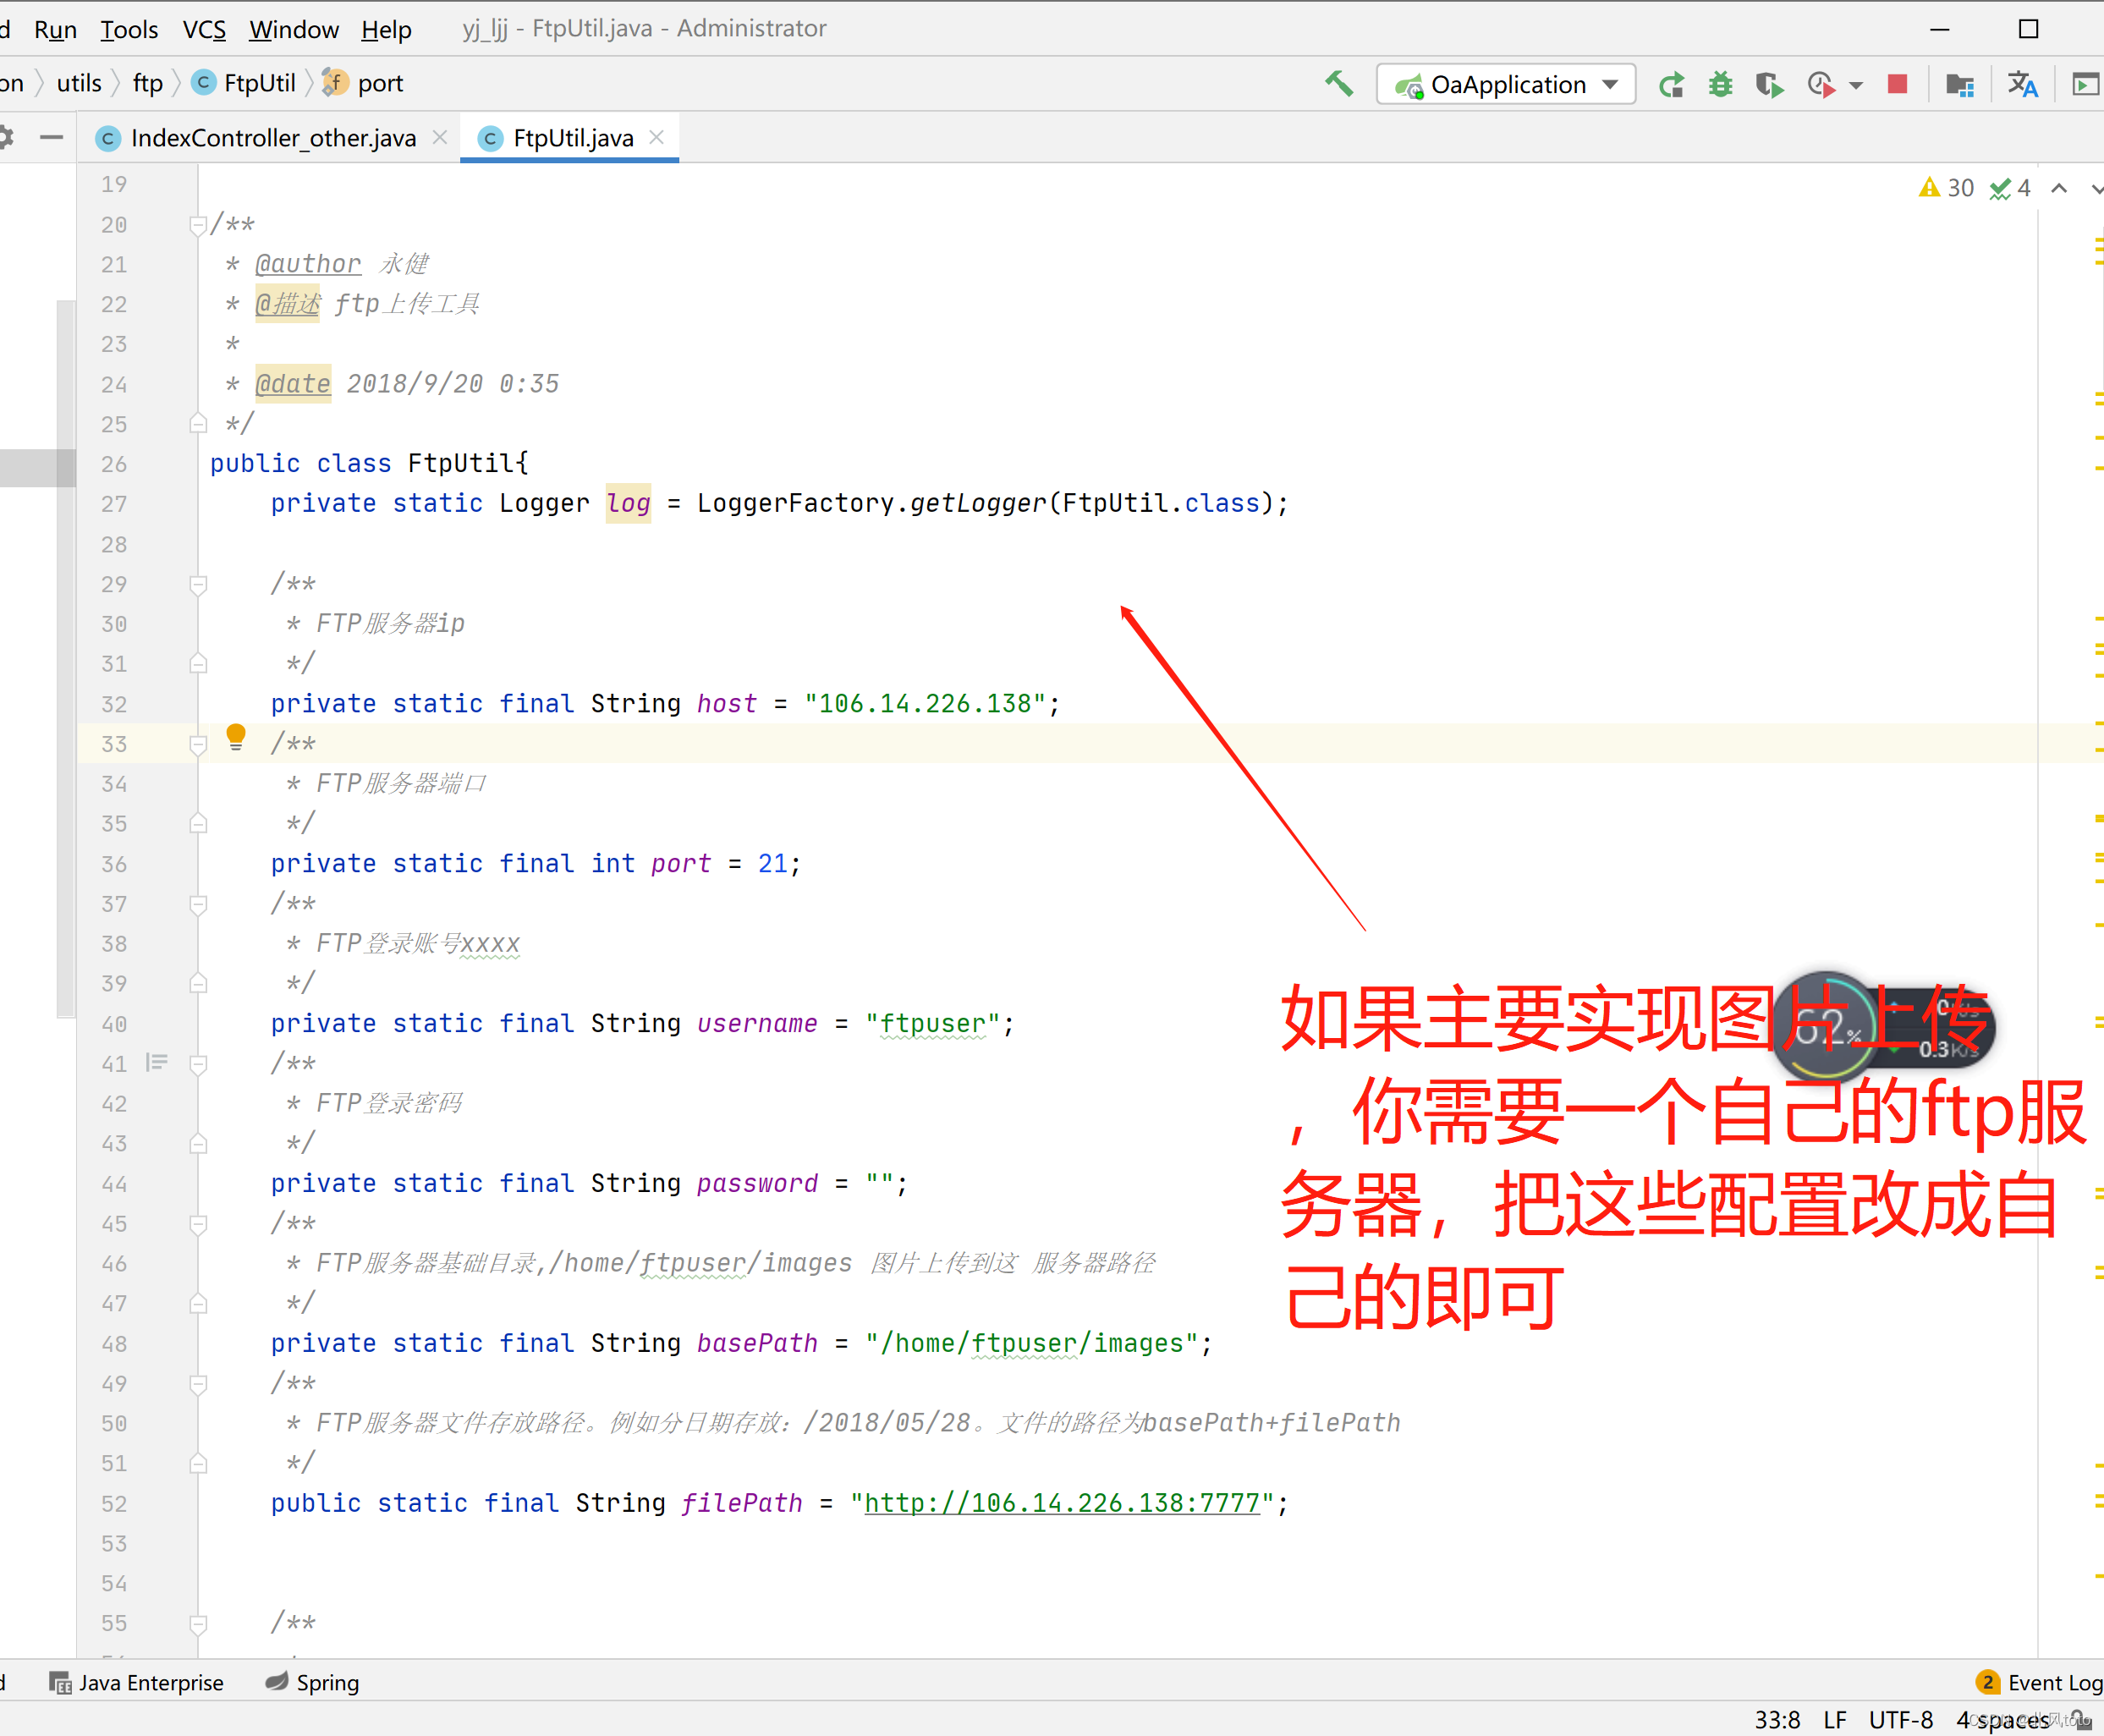Click the FtpUtil class name on line 26
The height and width of the screenshot is (1736, 2104).
[461, 463]
